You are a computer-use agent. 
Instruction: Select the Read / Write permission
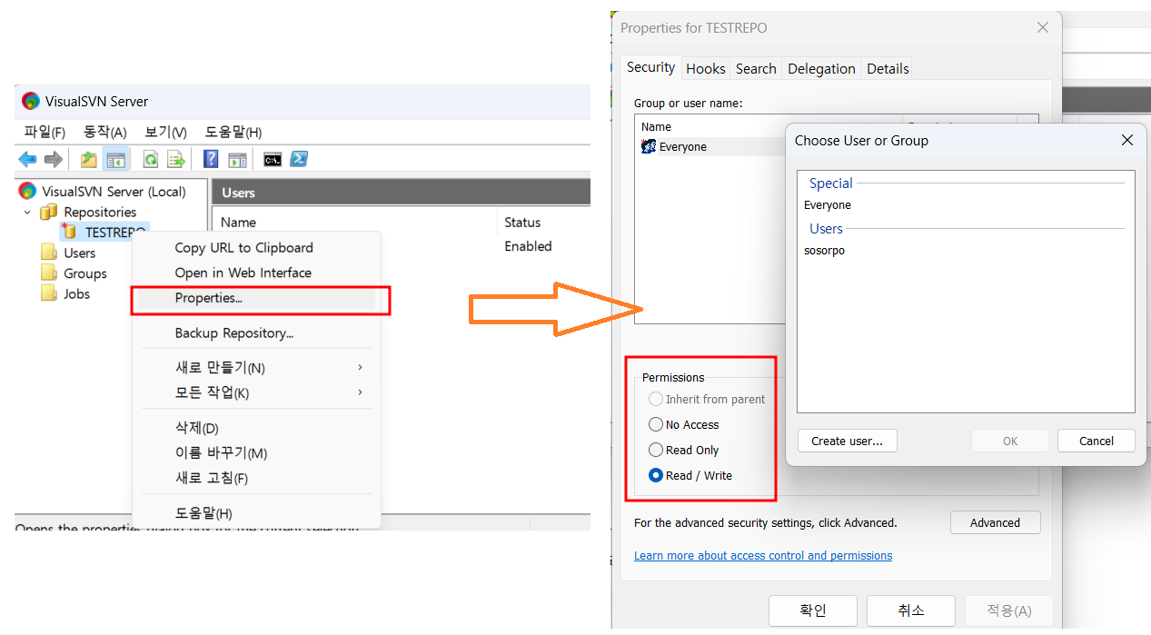click(x=656, y=475)
